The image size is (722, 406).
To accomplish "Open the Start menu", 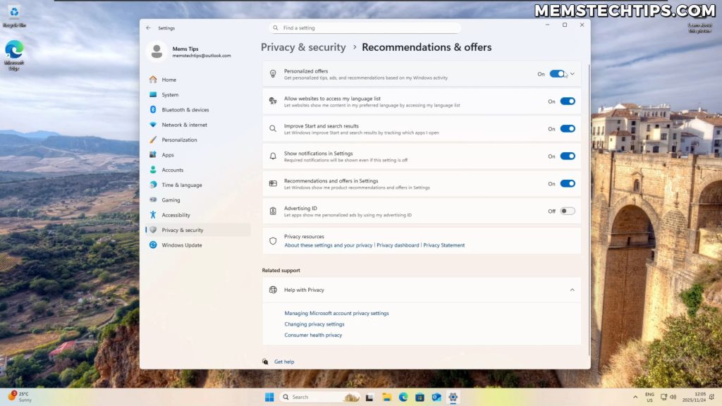I will [x=268, y=397].
